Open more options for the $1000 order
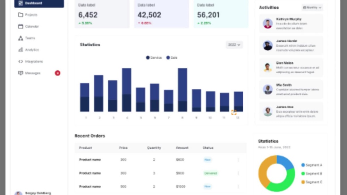This screenshot has height=195, width=347. (x=238, y=187)
